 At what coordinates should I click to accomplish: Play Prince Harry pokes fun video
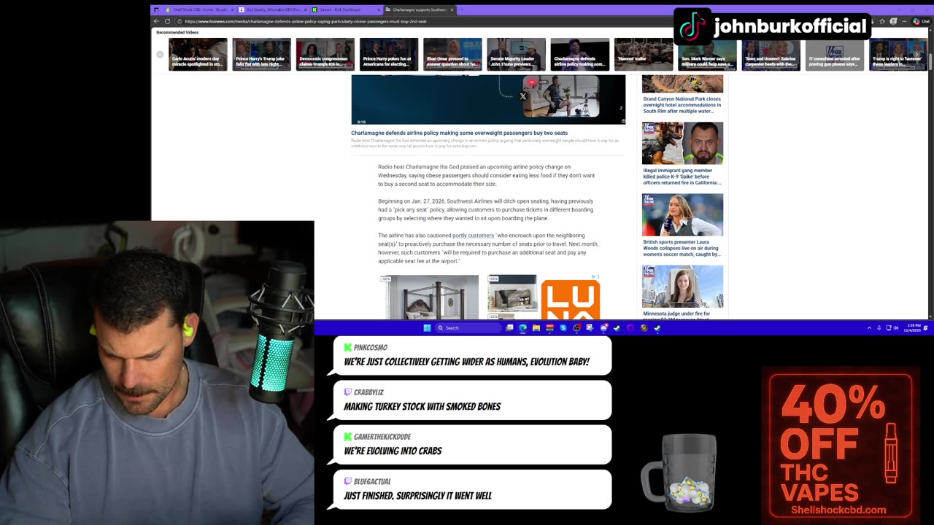(389, 54)
